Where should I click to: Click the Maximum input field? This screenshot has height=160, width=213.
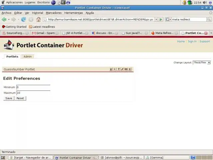point(33,93)
